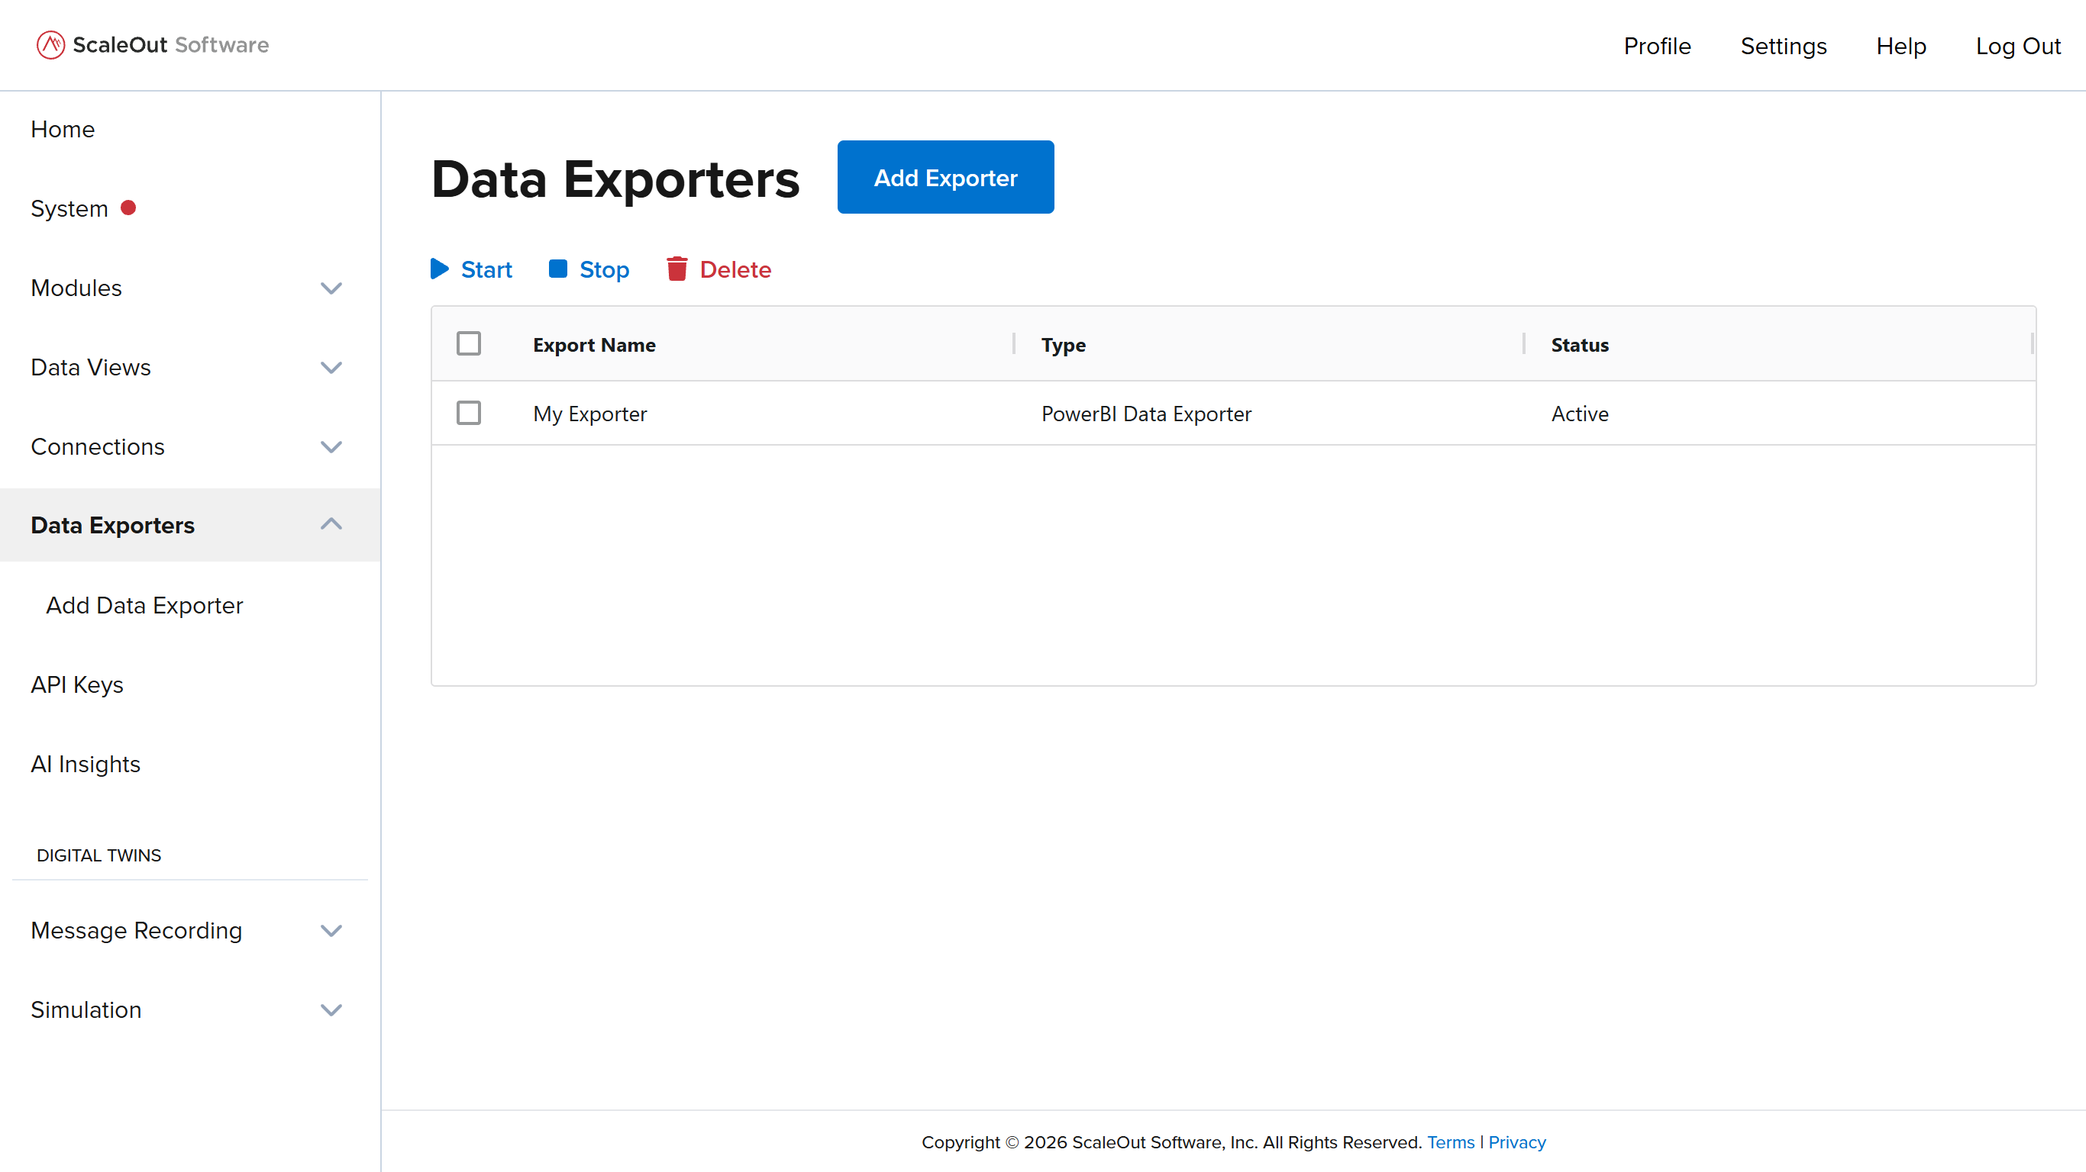
Task: Expand the Modules chevron
Action: pos(331,288)
